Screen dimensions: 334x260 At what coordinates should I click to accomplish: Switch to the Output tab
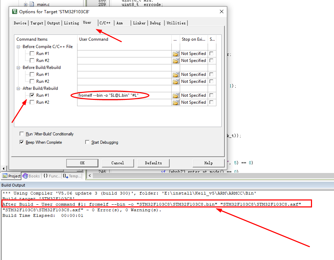[53, 23]
